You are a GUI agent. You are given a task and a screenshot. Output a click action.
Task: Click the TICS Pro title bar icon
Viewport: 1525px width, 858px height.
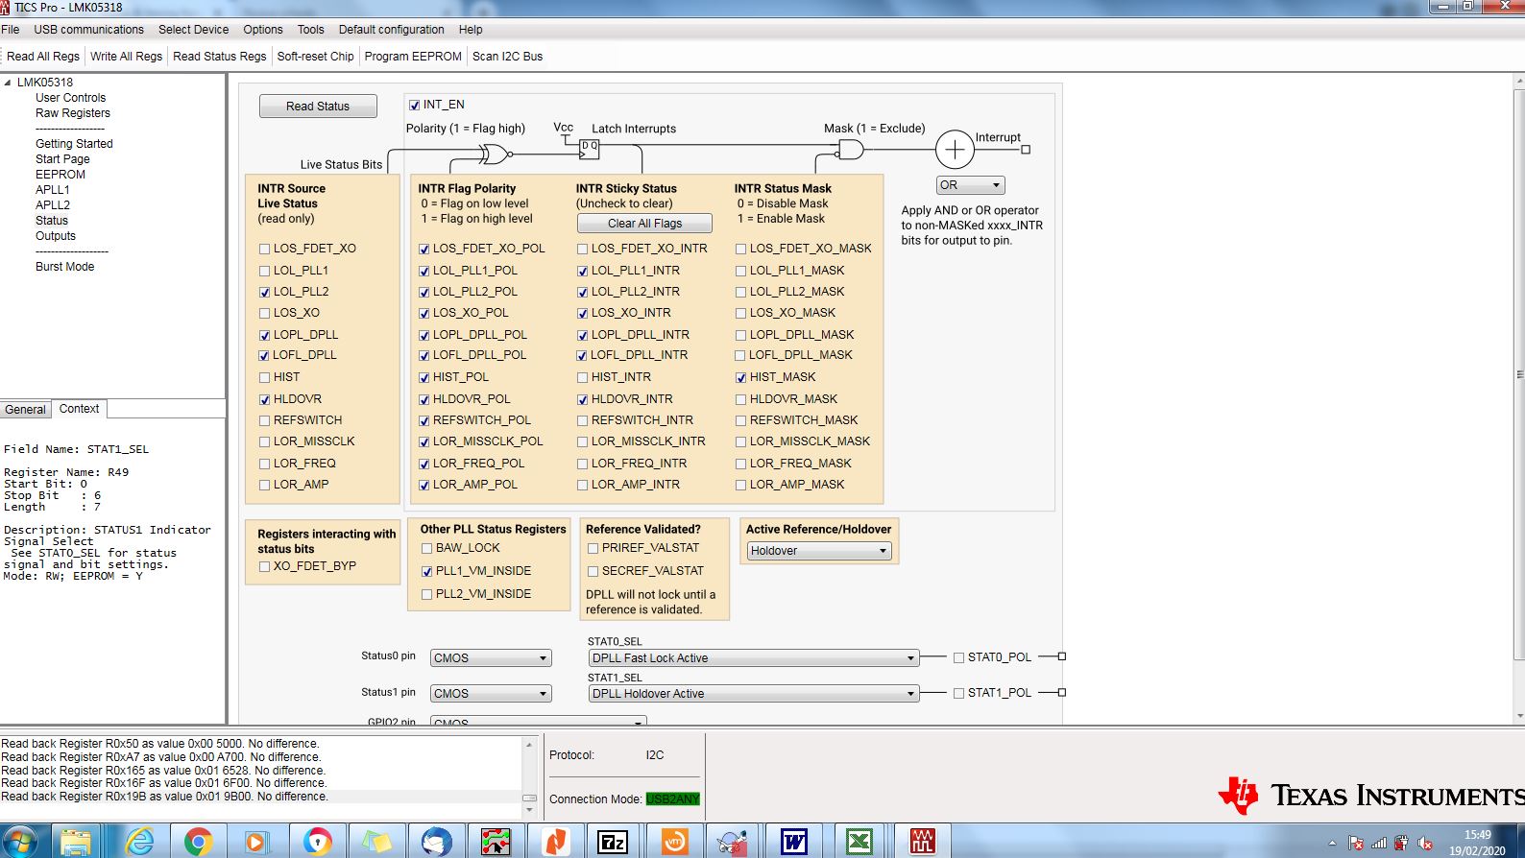(x=6, y=7)
